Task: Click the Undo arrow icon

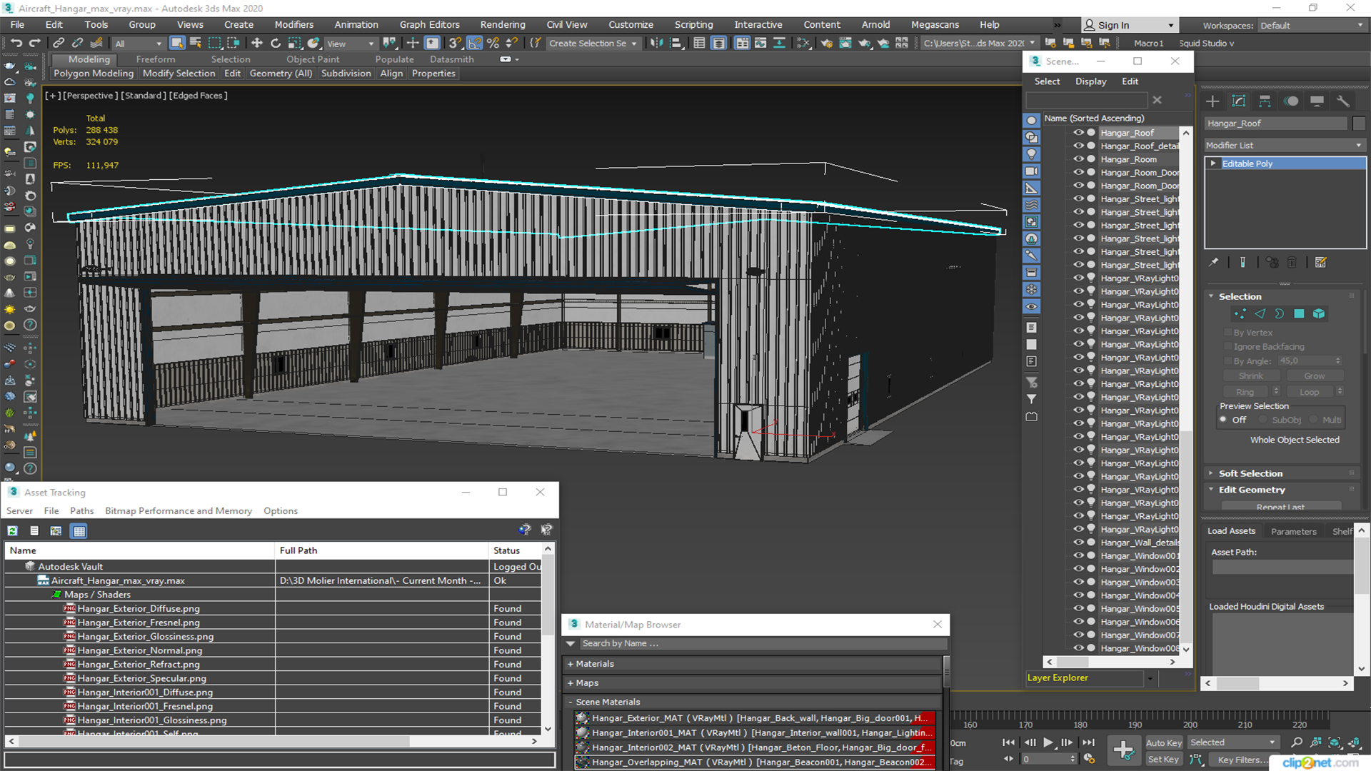Action: (x=16, y=43)
